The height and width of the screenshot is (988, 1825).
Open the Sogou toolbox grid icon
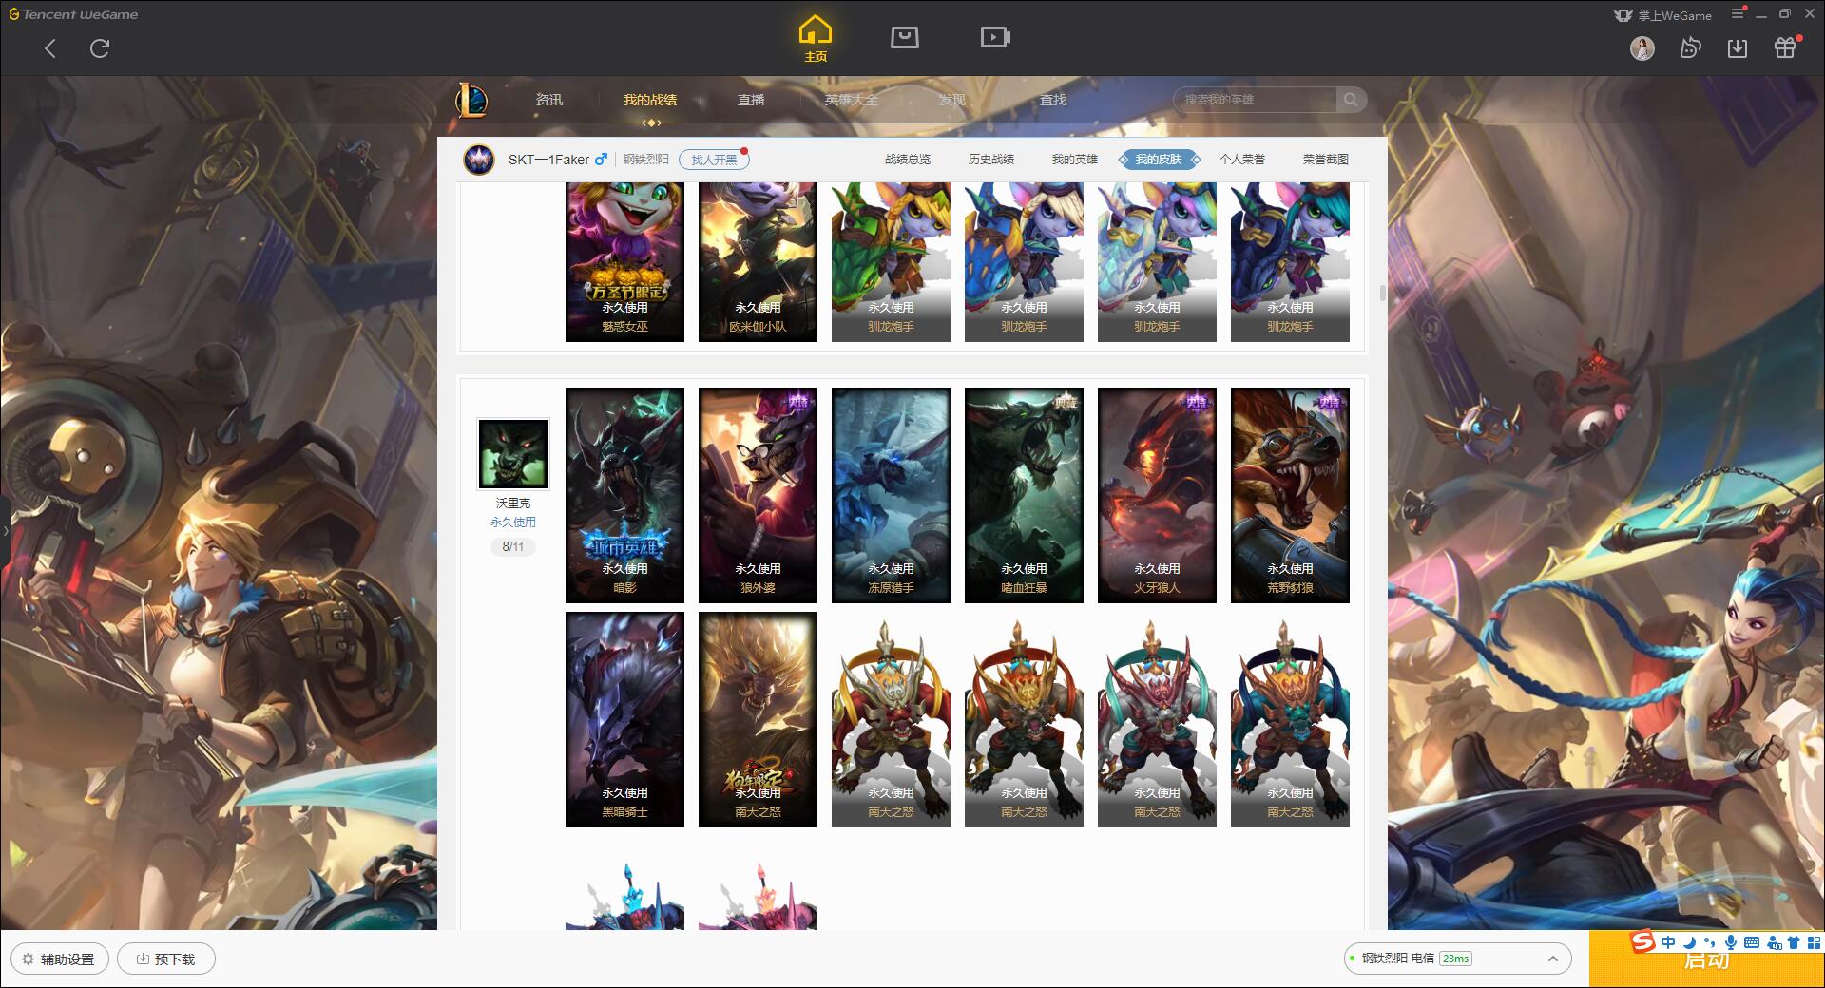click(1814, 942)
